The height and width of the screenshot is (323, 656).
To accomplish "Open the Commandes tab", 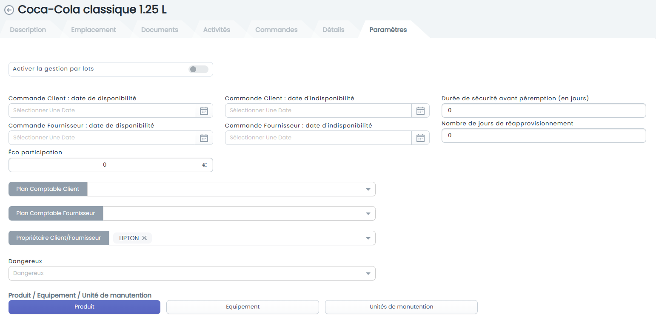I will click(277, 30).
